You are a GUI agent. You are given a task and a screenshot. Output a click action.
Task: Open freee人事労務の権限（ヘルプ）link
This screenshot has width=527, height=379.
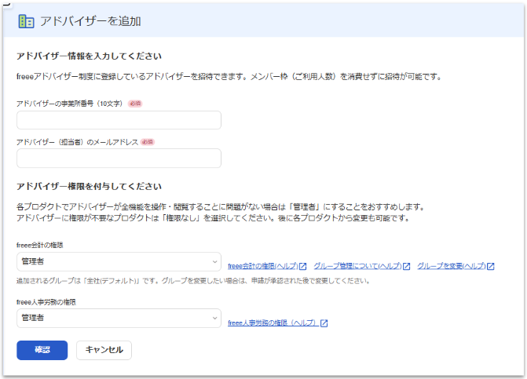point(273,323)
